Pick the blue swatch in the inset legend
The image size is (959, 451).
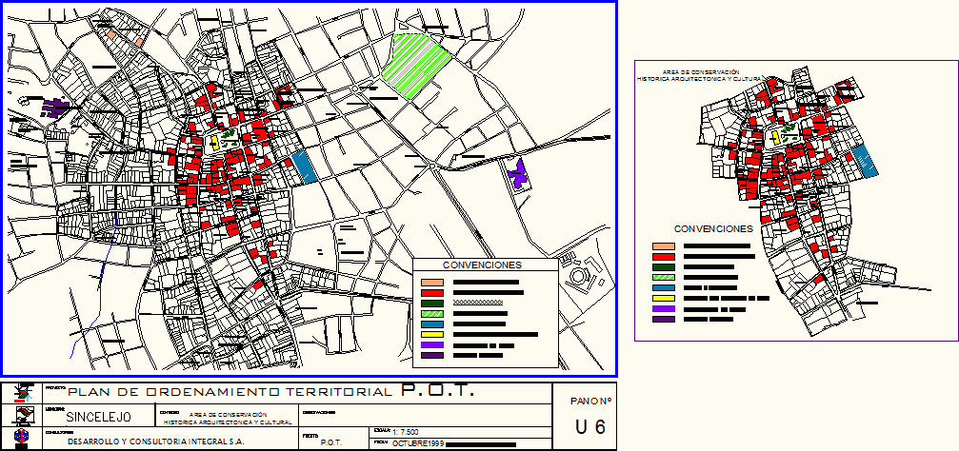663,287
